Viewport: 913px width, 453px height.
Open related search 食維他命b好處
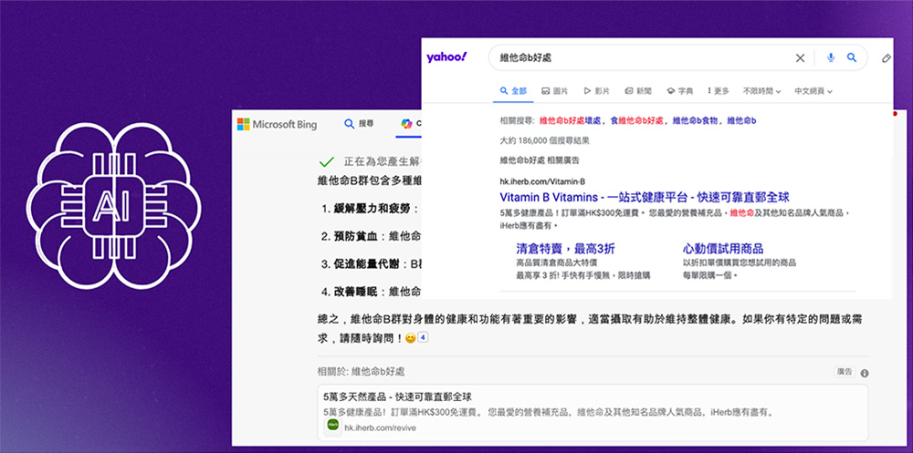[x=635, y=121]
